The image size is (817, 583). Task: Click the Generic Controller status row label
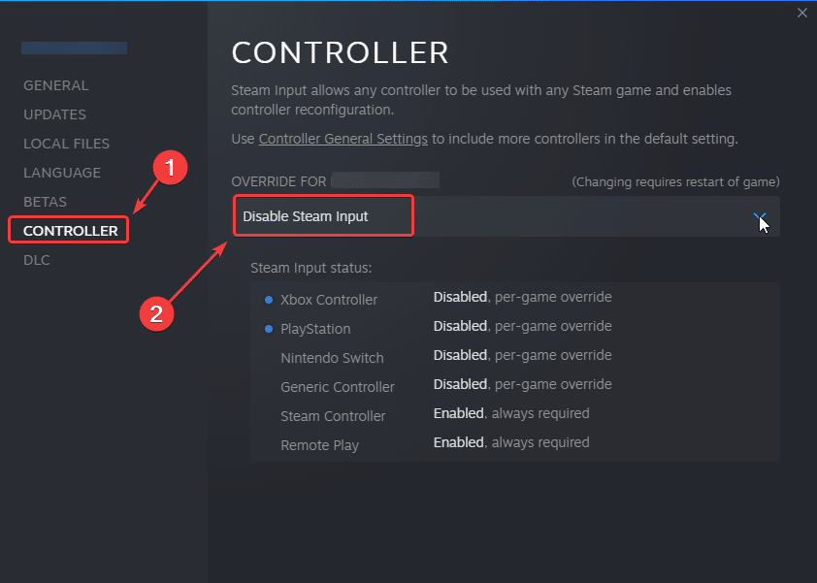point(337,387)
